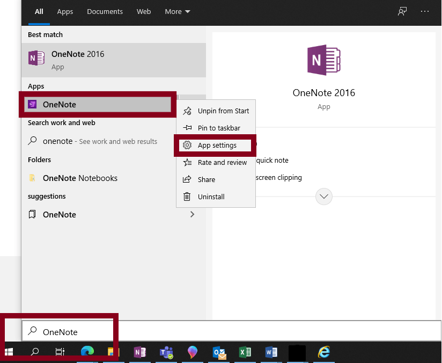Image resolution: width=442 pixels, height=363 pixels.
Task: Click the Share arrow icon
Action: [187, 179]
